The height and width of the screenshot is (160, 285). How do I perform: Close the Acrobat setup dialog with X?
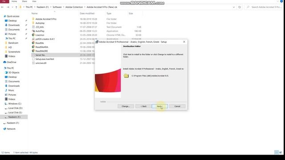[184, 42]
